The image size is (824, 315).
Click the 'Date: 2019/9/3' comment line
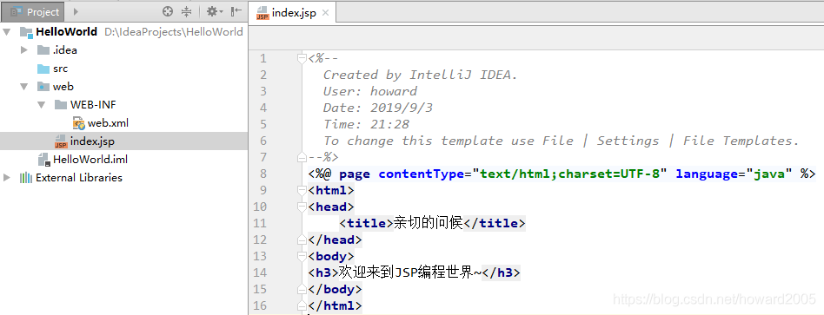pyautogui.click(x=378, y=108)
